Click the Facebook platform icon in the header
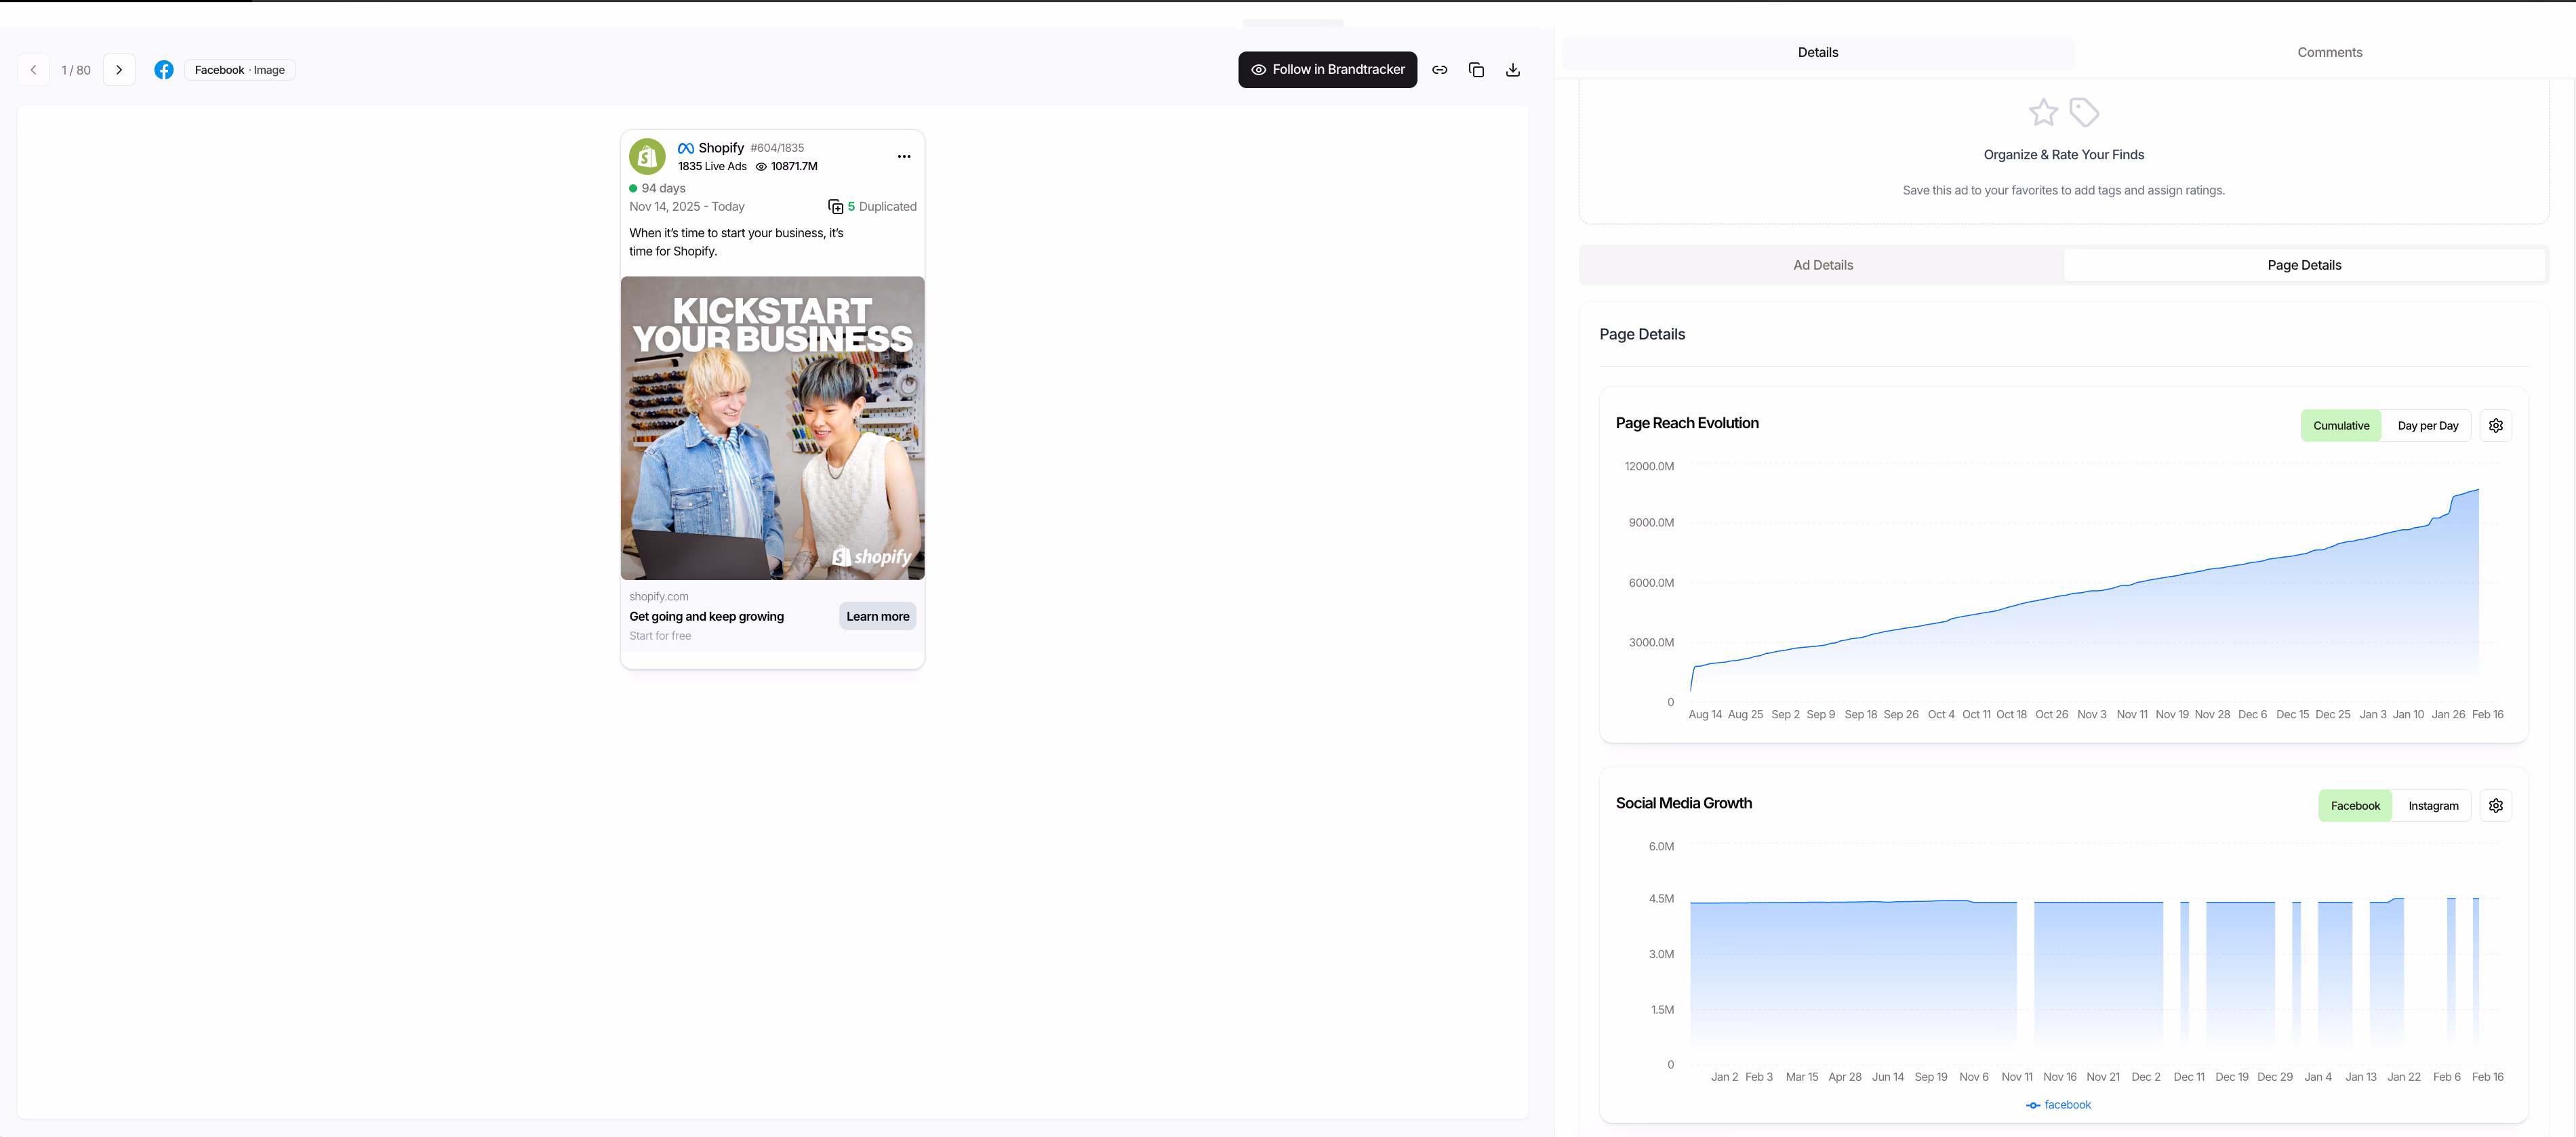This screenshot has height=1137, width=2576. click(164, 70)
